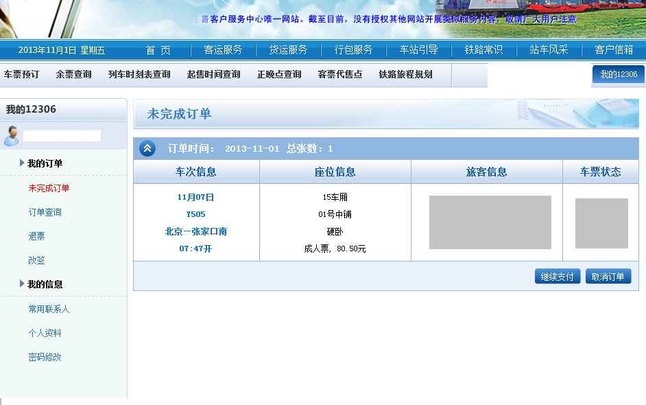Screen dimensions: 646x405
Task: Click the 旅客信息 column header
Action: point(487,172)
